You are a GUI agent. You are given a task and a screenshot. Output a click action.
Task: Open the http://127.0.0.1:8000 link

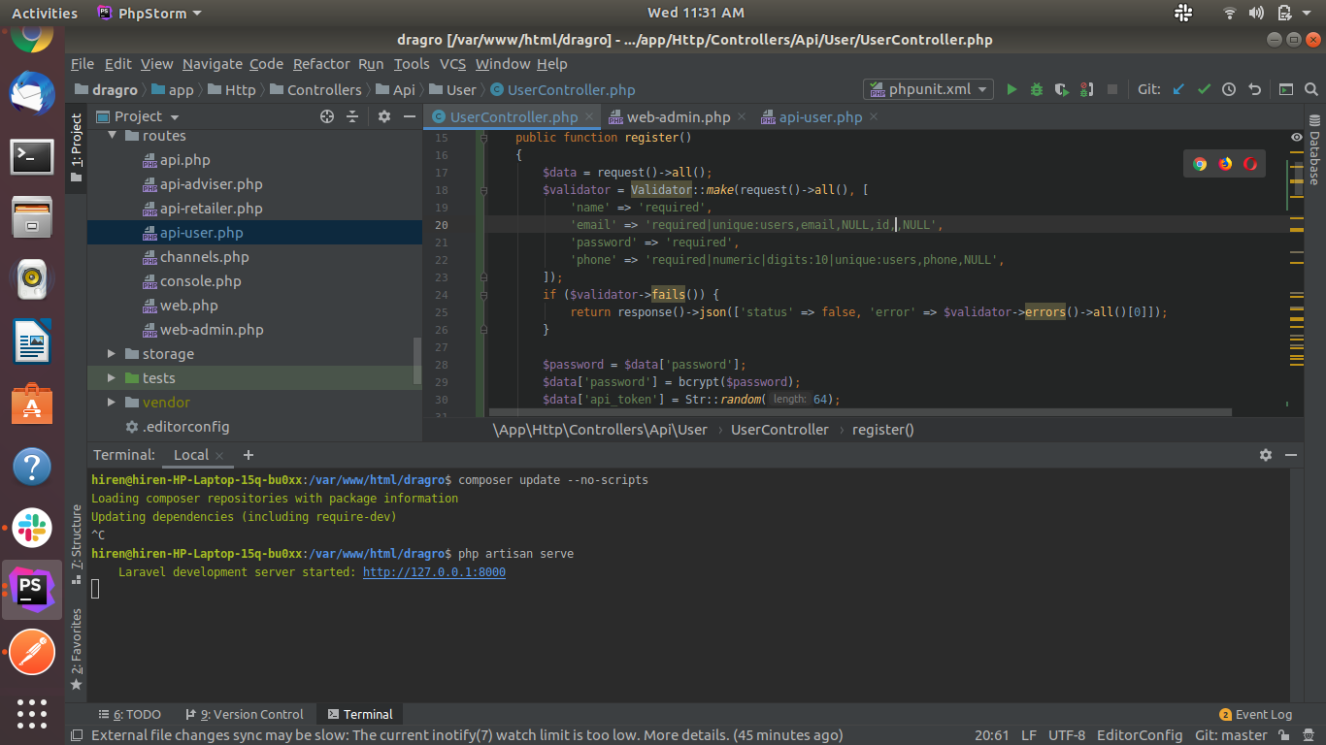tap(434, 572)
